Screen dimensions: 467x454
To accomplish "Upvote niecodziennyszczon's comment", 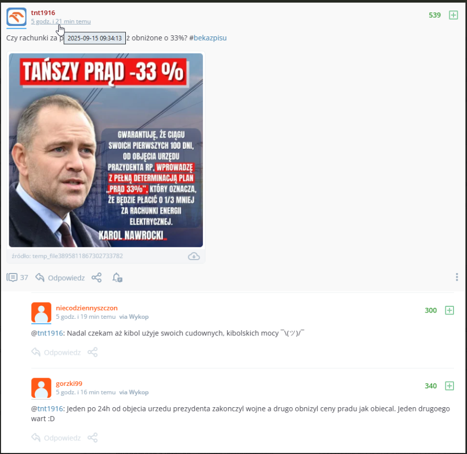I will pos(449,310).
